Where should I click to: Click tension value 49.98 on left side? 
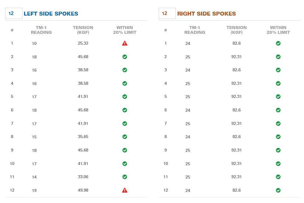pos(83,190)
